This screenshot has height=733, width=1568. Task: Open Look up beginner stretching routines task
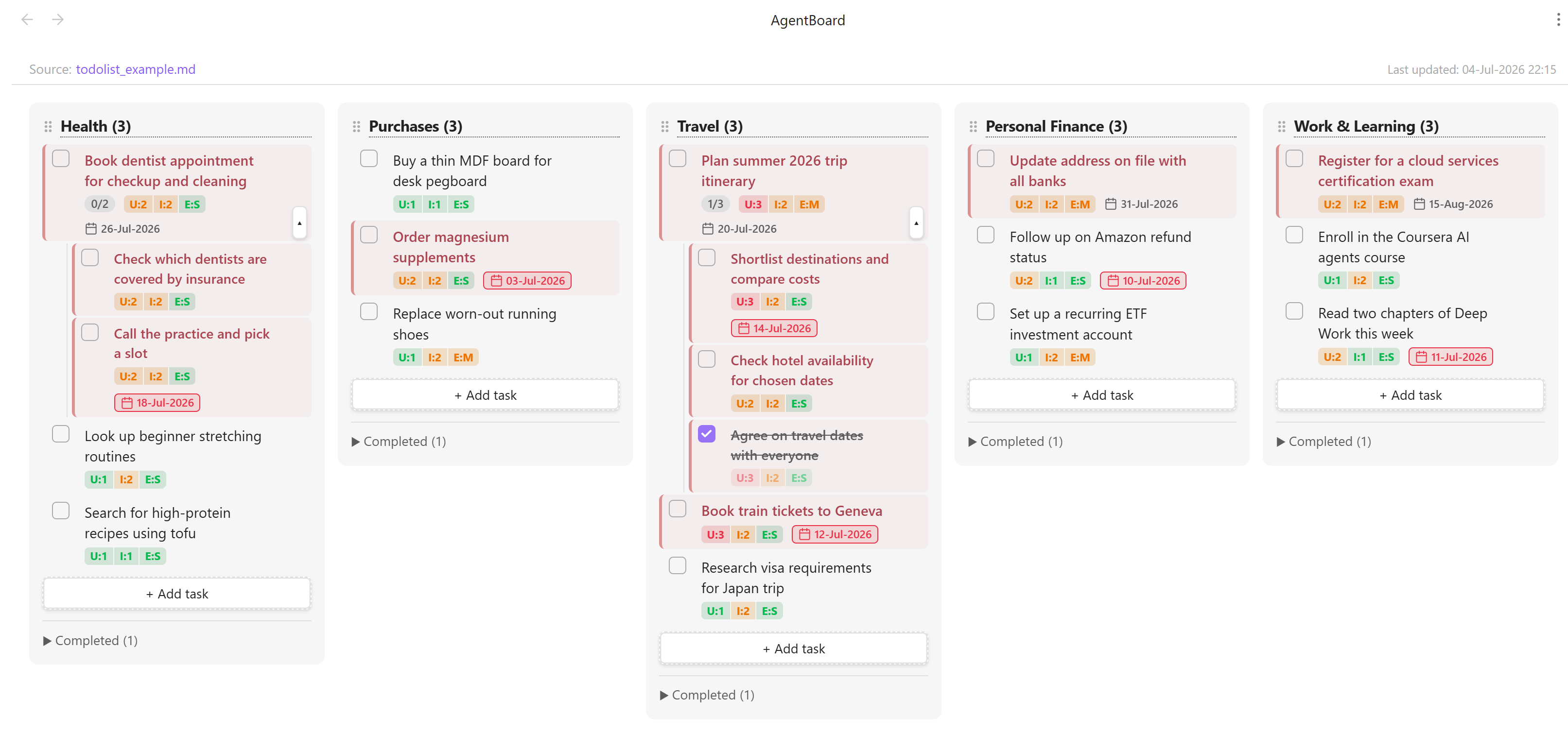click(172, 446)
